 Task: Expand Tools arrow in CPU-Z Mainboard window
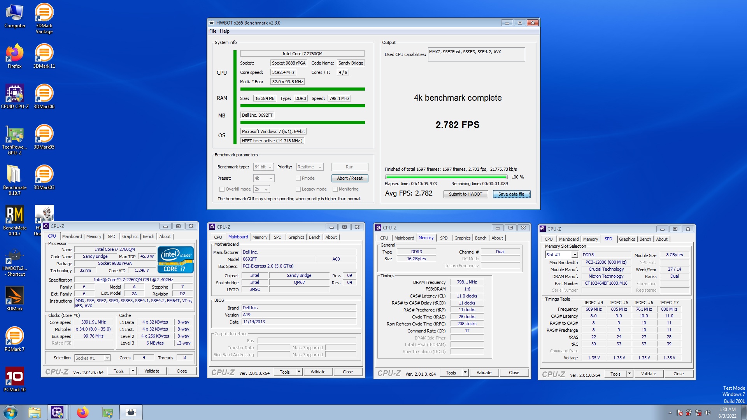pyautogui.click(x=299, y=372)
